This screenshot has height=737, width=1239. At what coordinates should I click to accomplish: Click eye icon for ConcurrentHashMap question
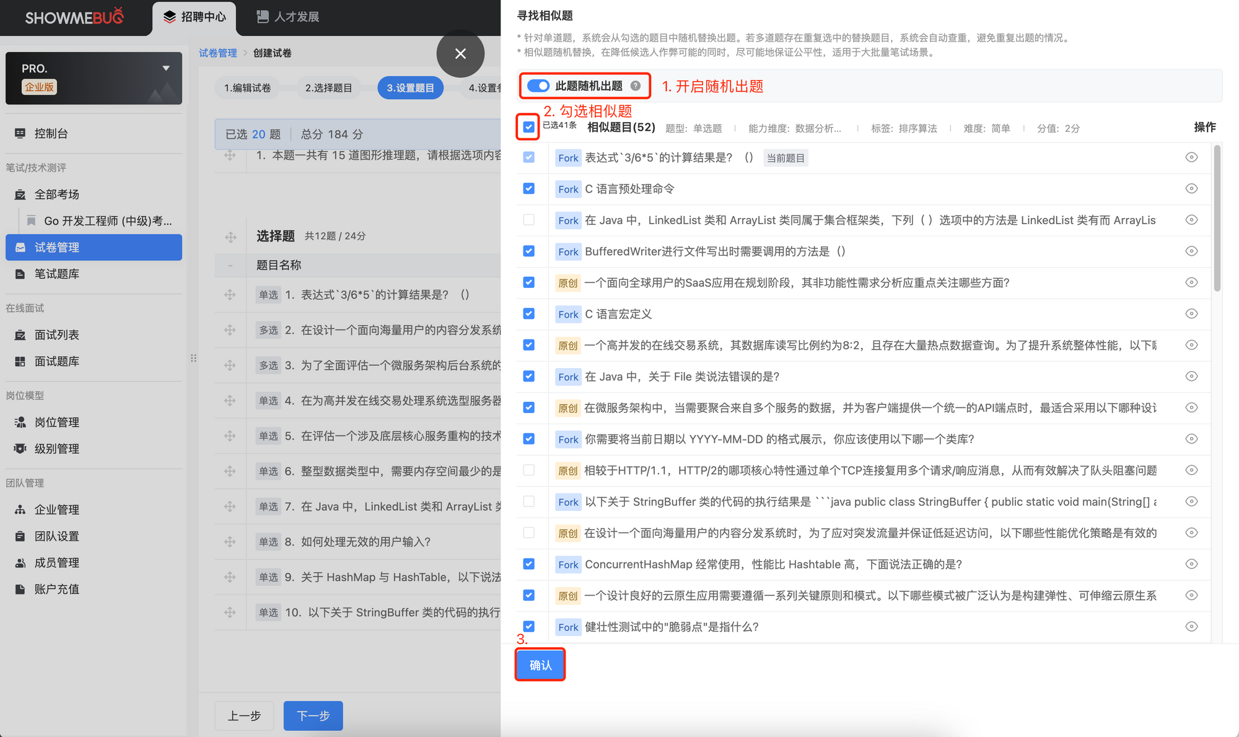coord(1191,564)
